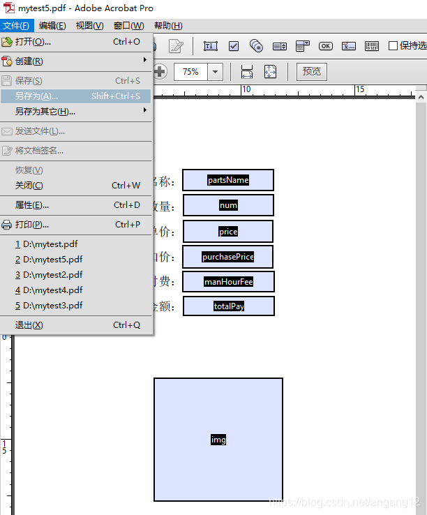
Task: Click the fit width page icon
Action: click(247, 71)
